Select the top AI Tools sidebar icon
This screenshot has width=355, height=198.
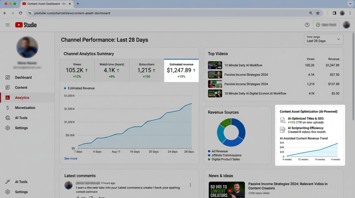pos(8,118)
